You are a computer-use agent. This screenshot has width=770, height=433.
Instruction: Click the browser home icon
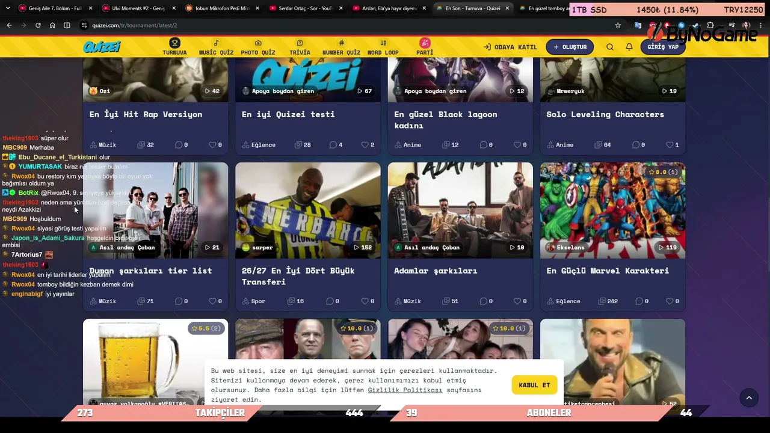tap(52, 25)
